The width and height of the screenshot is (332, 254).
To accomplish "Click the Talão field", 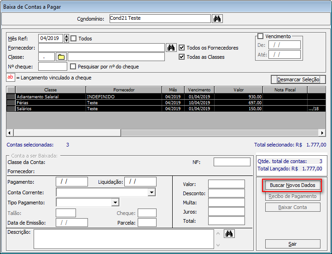I will (66, 213).
